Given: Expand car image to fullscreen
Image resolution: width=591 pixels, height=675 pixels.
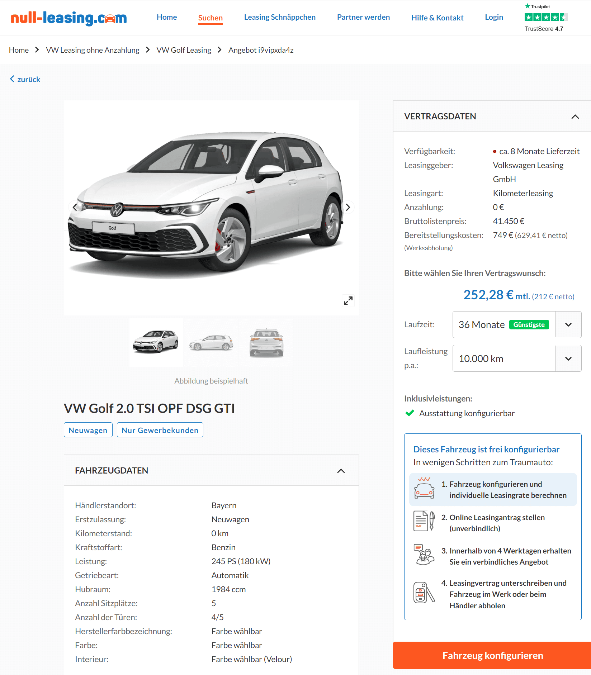Looking at the screenshot, I should [x=348, y=301].
